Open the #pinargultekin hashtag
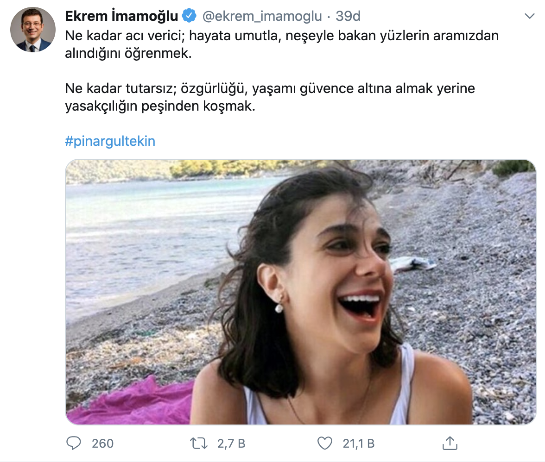Screen dimensions: 545x462 [x=110, y=141]
